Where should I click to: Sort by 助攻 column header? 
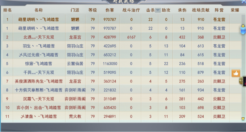[166, 10]
